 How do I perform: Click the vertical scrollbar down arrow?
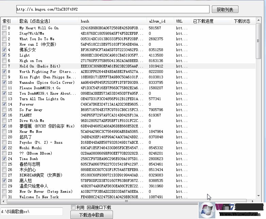point(259,196)
